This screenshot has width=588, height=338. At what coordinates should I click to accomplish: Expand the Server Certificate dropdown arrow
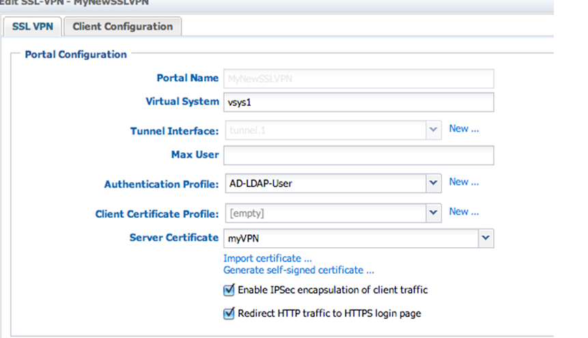coord(486,238)
